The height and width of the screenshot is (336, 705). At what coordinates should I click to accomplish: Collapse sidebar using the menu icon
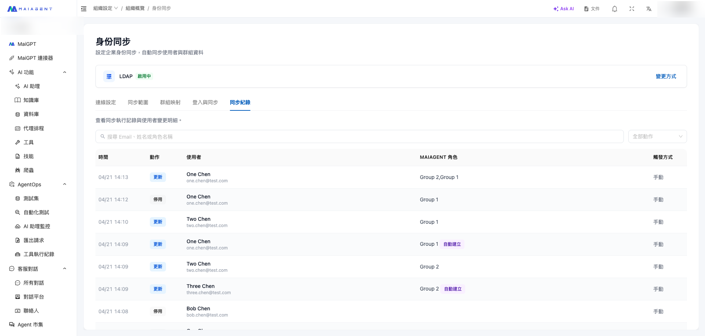[84, 9]
